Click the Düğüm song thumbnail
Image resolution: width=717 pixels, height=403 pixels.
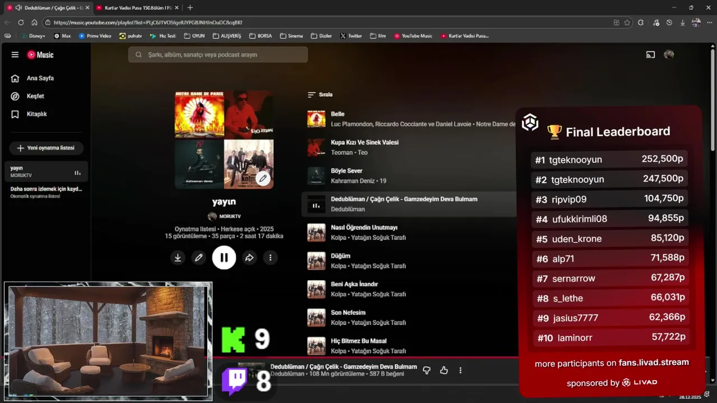pyautogui.click(x=316, y=261)
